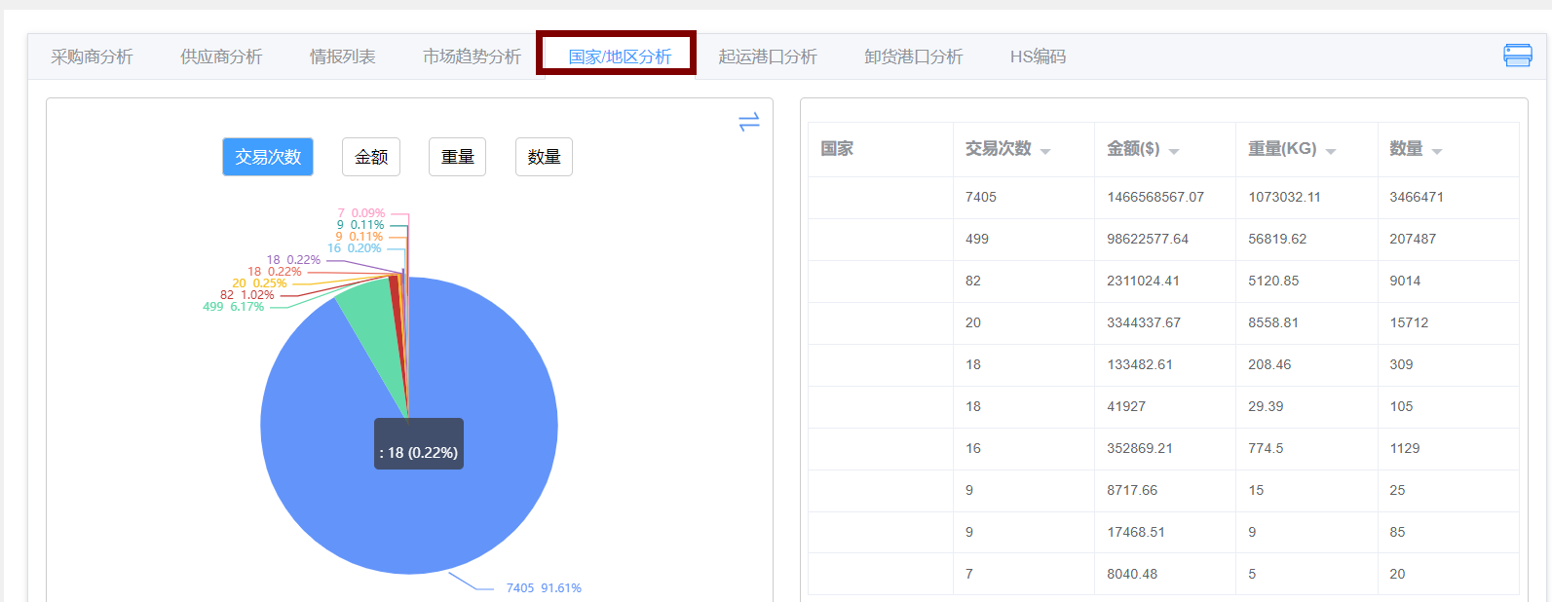Viewport: 1552px width, 602px height.
Task: Click cell value 8717.66
Action: 1132,490
